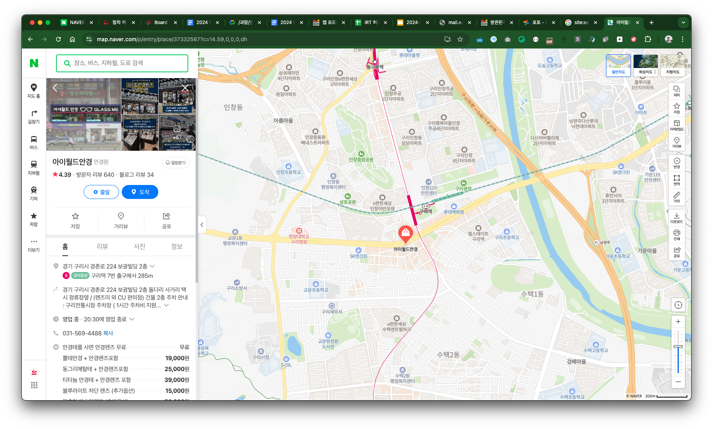Zoom out with the minus button
This screenshot has height=429, width=713.
point(678,382)
